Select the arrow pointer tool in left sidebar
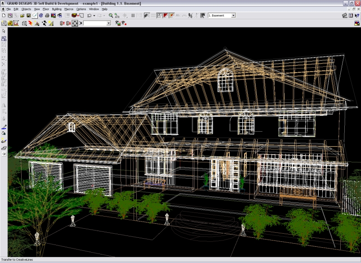Screen dimensions: 361x263 pos(4,31)
